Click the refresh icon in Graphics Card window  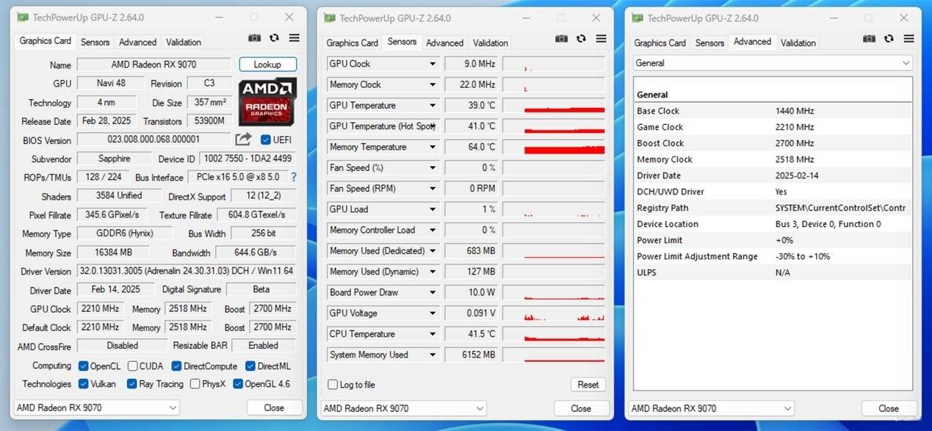point(274,38)
